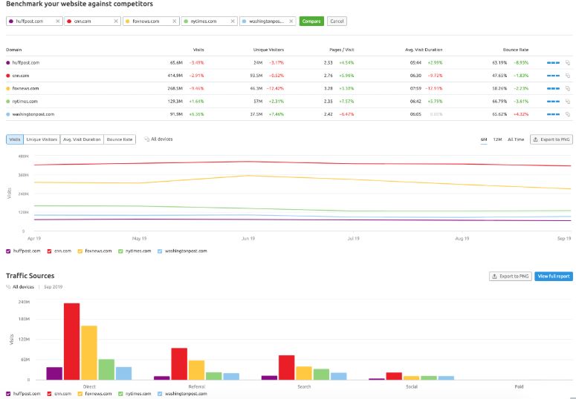Viewport: 576px width, 399px height.
Task: Click the copy icon in cnn.com row
Action: (568, 76)
